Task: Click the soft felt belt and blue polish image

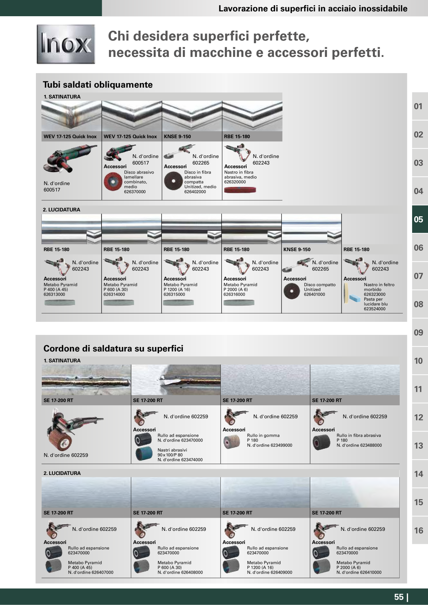Action: (x=353, y=294)
